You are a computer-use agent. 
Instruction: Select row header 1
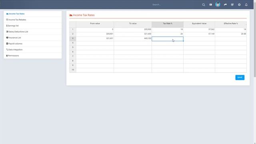click(73, 30)
